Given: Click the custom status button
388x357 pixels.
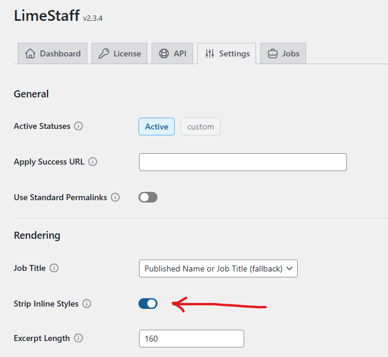Looking at the screenshot, I should click(x=200, y=127).
